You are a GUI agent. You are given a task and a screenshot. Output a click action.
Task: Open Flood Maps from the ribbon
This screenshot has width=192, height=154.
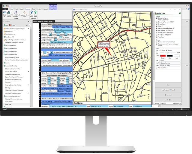[31, 14]
